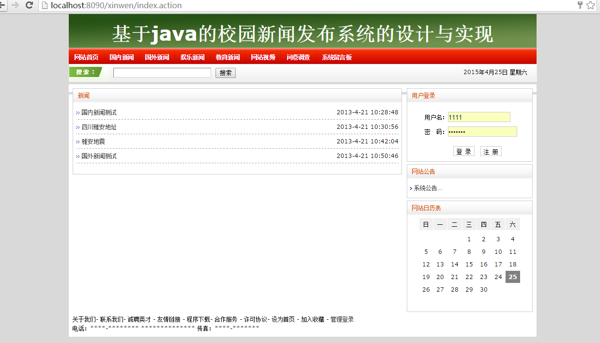
Task: Click the browser back arrow
Action: pyautogui.click(x=2, y=5)
